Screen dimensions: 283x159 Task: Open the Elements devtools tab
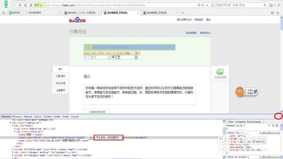(x=6, y=117)
